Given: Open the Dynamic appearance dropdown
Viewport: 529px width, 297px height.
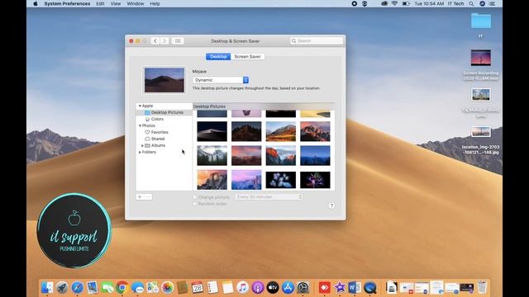Looking at the screenshot, I should (221, 80).
